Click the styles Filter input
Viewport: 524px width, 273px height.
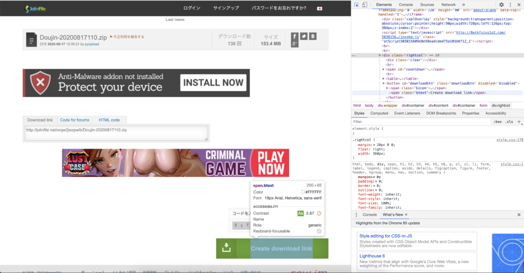click(x=421, y=122)
